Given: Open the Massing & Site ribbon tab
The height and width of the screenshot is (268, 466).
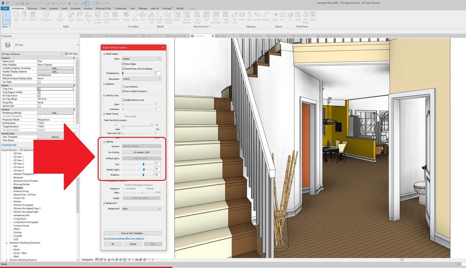Looking at the screenshot, I should tap(103, 8).
